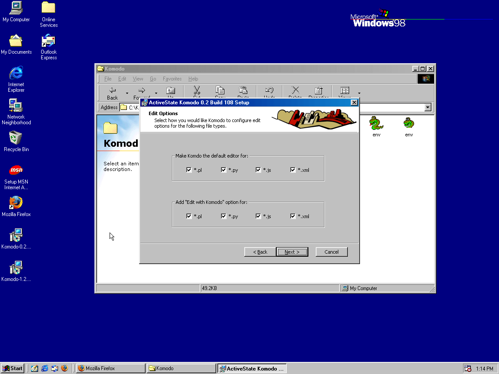Open the Favorites menu in the Komodo window

pyautogui.click(x=172, y=79)
